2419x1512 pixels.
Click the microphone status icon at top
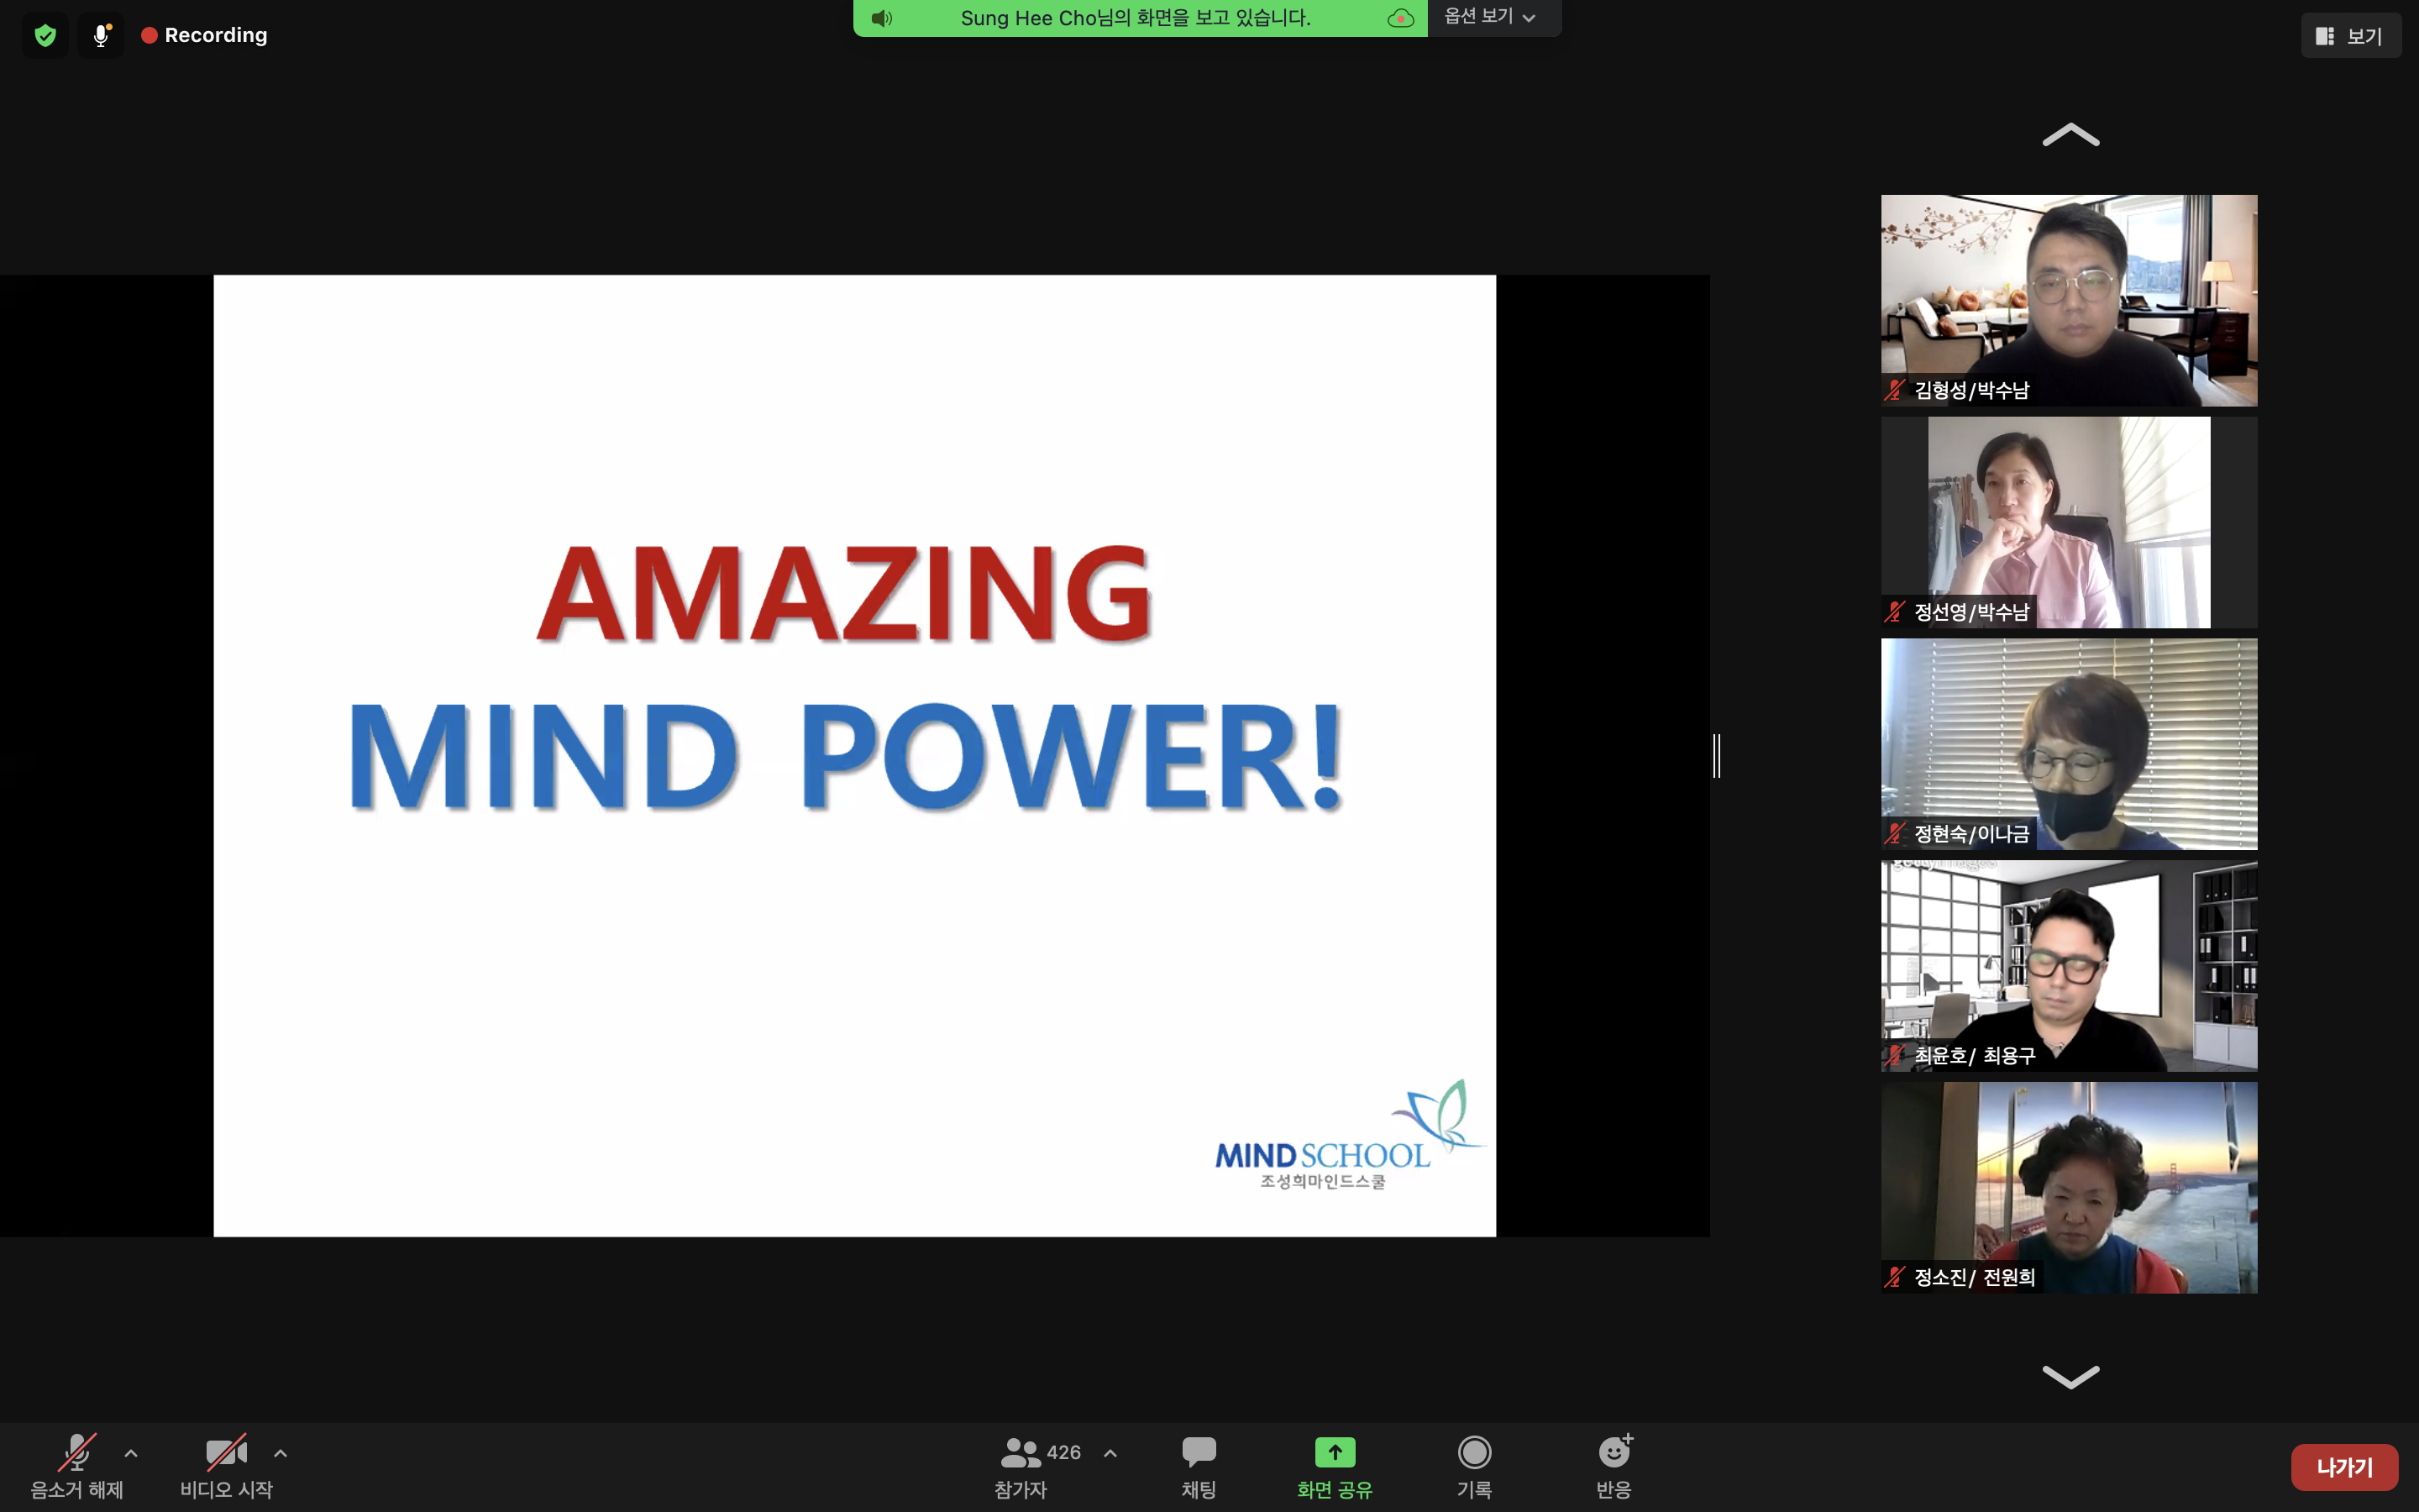101,36
